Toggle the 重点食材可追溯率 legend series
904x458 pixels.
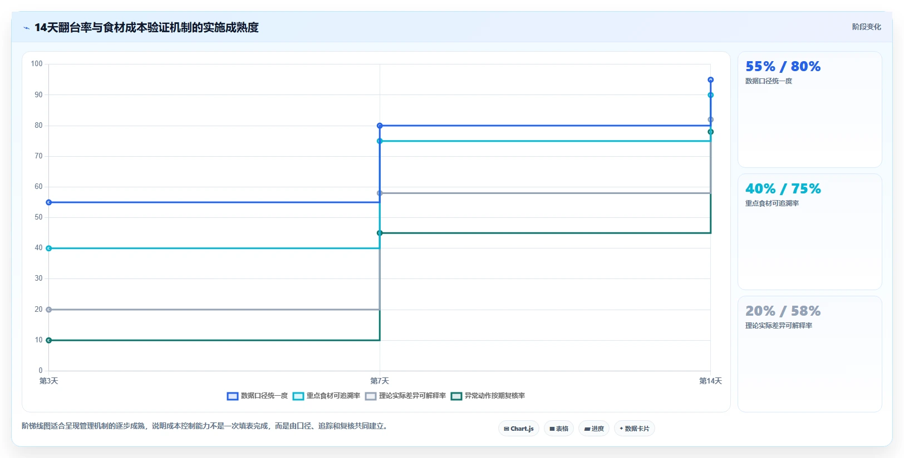point(326,396)
